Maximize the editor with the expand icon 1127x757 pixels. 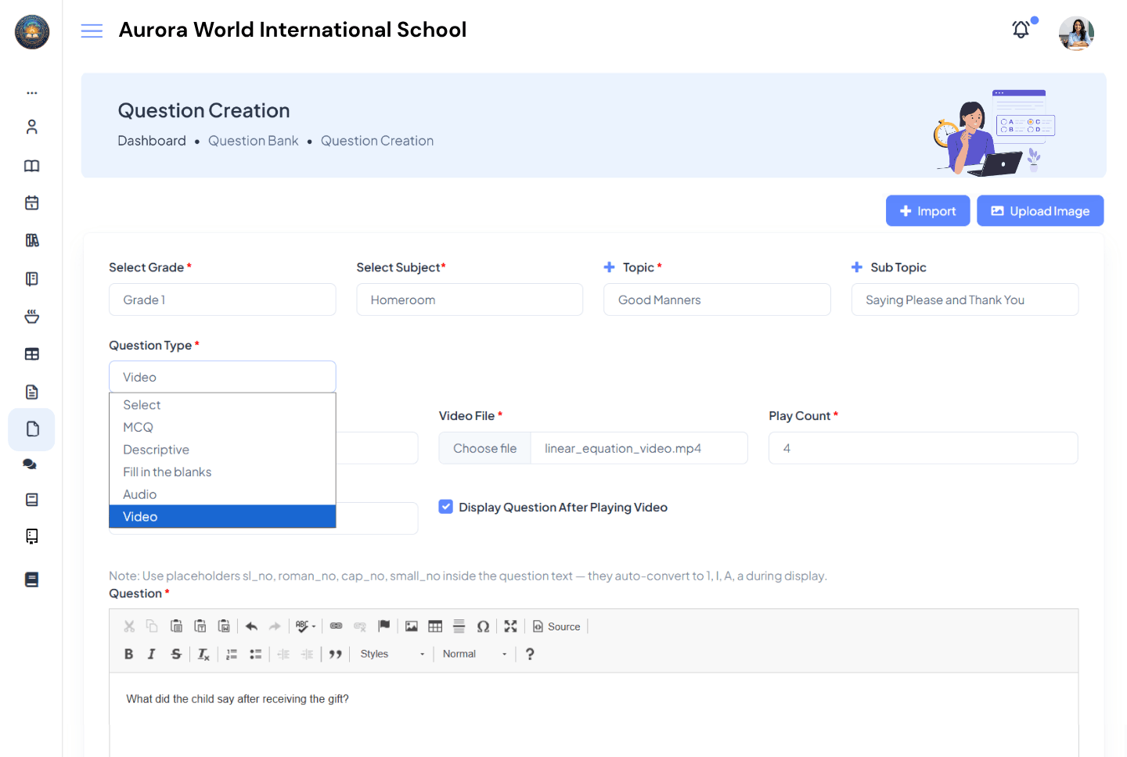point(510,626)
